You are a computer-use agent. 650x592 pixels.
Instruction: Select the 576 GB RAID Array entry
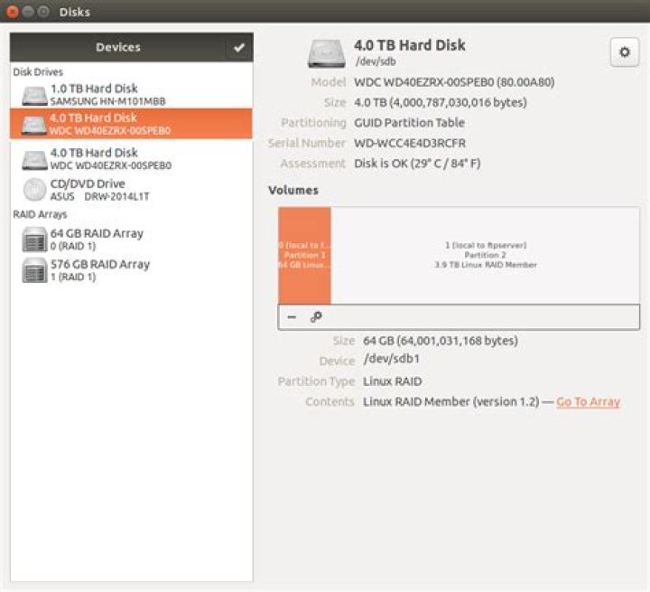(132, 270)
